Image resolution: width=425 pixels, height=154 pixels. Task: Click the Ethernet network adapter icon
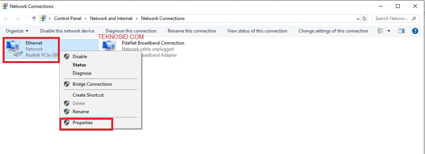[x=14, y=49]
